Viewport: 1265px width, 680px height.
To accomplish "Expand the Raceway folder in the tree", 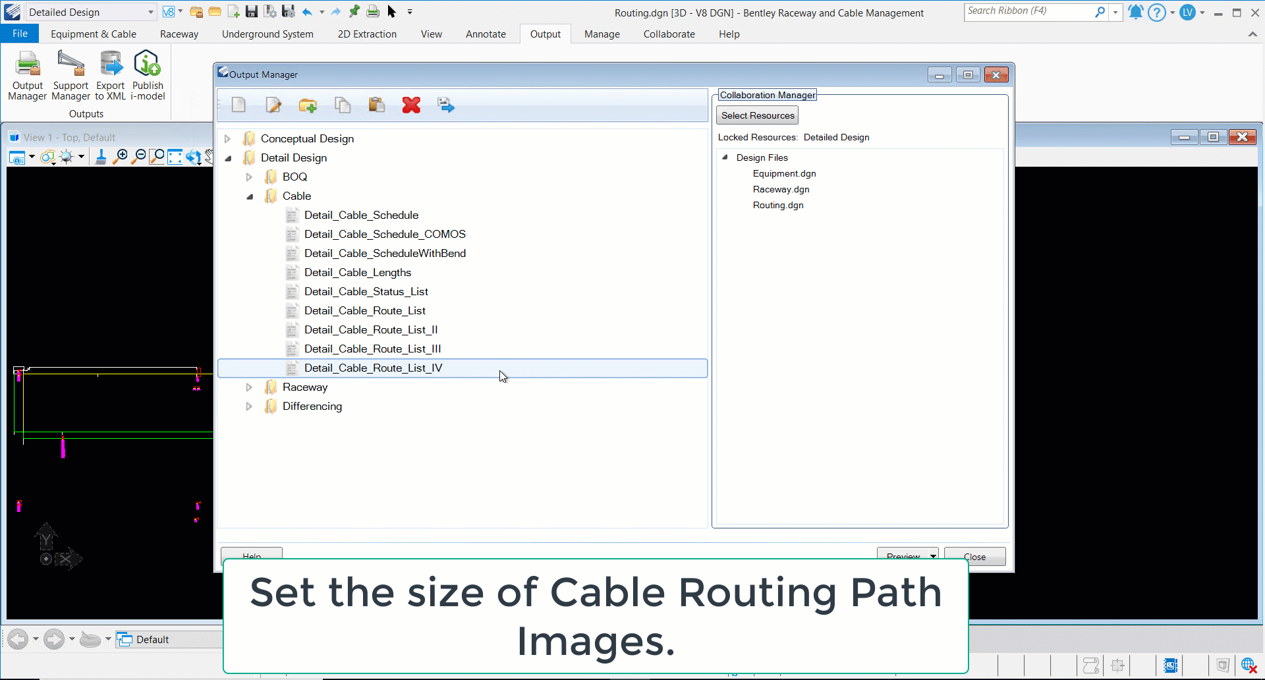I will click(x=249, y=387).
